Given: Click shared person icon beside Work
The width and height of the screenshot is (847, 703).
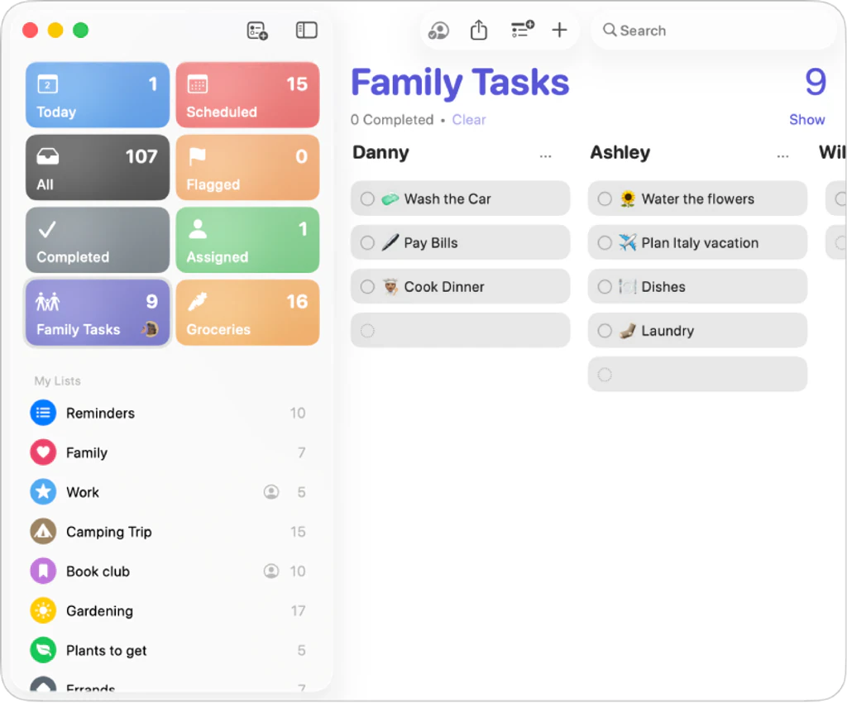Looking at the screenshot, I should [271, 492].
